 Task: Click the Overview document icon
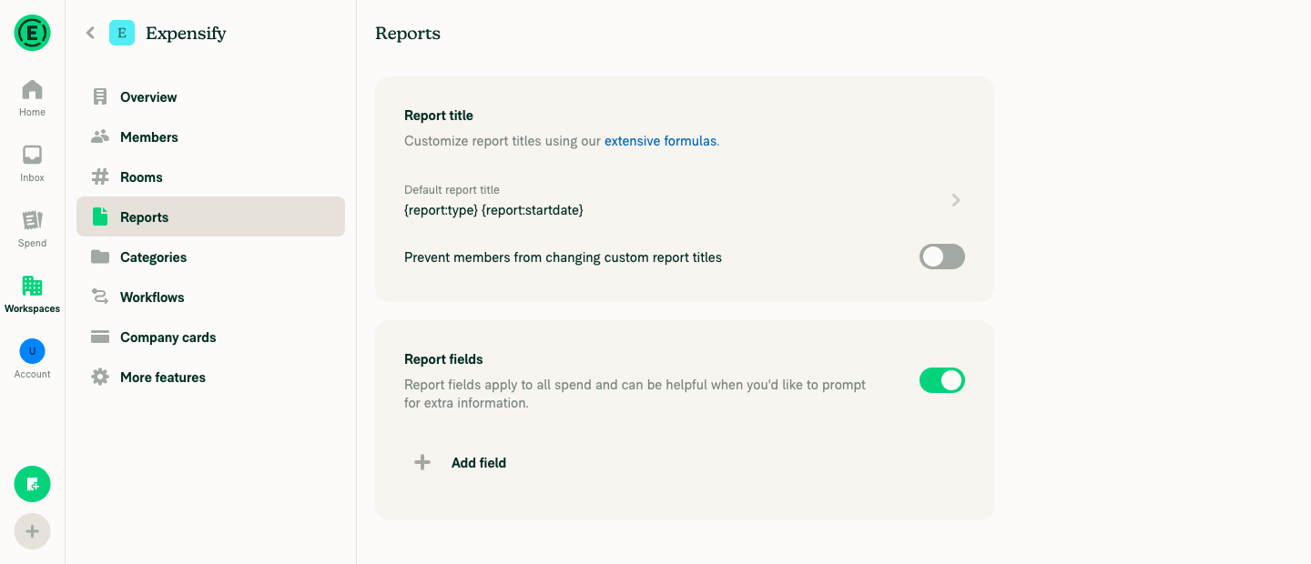(100, 96)
